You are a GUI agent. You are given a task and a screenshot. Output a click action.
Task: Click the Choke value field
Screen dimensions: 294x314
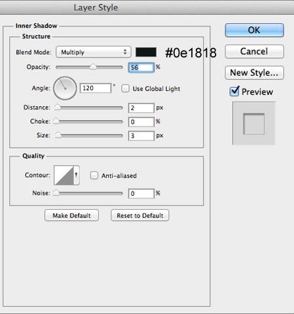pos(141,122)
